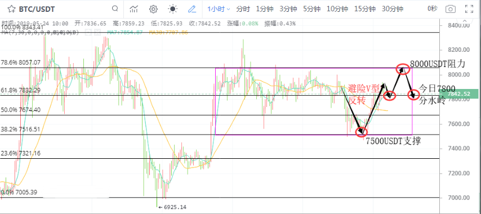The image size is (481, 214).
Task: Click the 8400.00 price axis label
Action: pos(458,25)
